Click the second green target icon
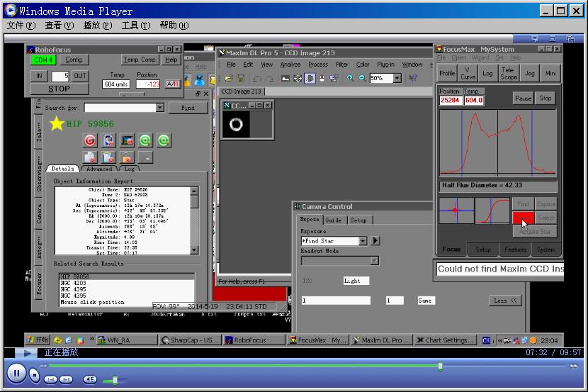 (164, 140)
